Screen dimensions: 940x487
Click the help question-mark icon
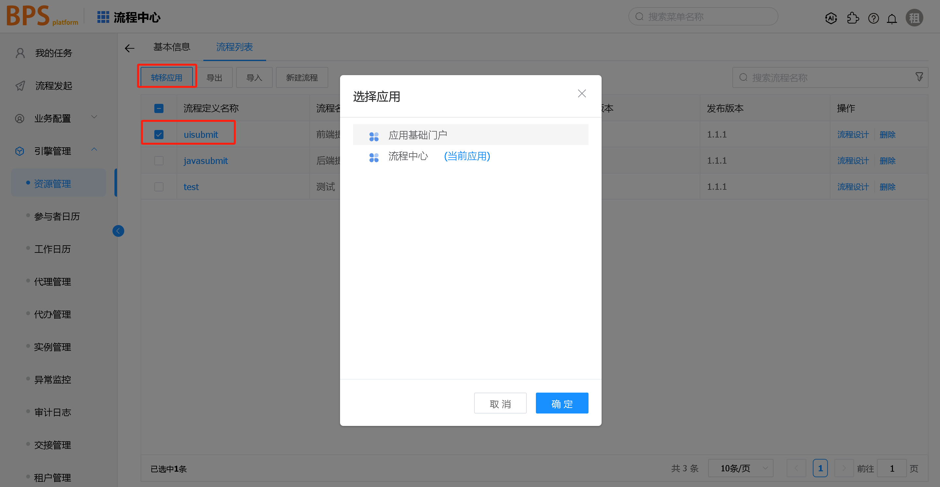[873, 18]
